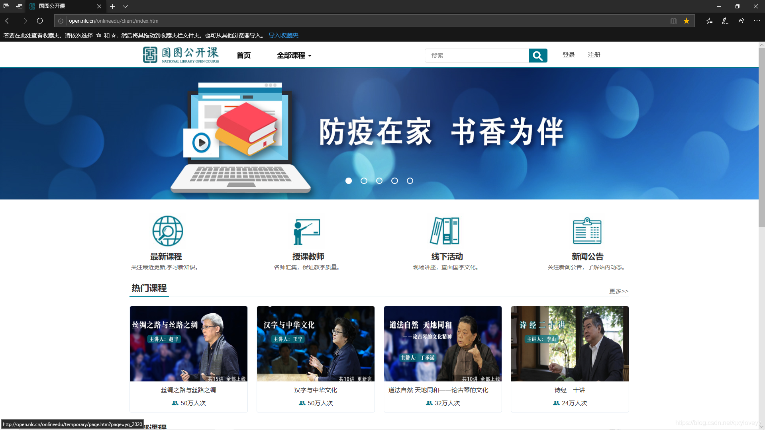Select the second carousel indicator dot
The image size is (765, 430).
point(364,181)
